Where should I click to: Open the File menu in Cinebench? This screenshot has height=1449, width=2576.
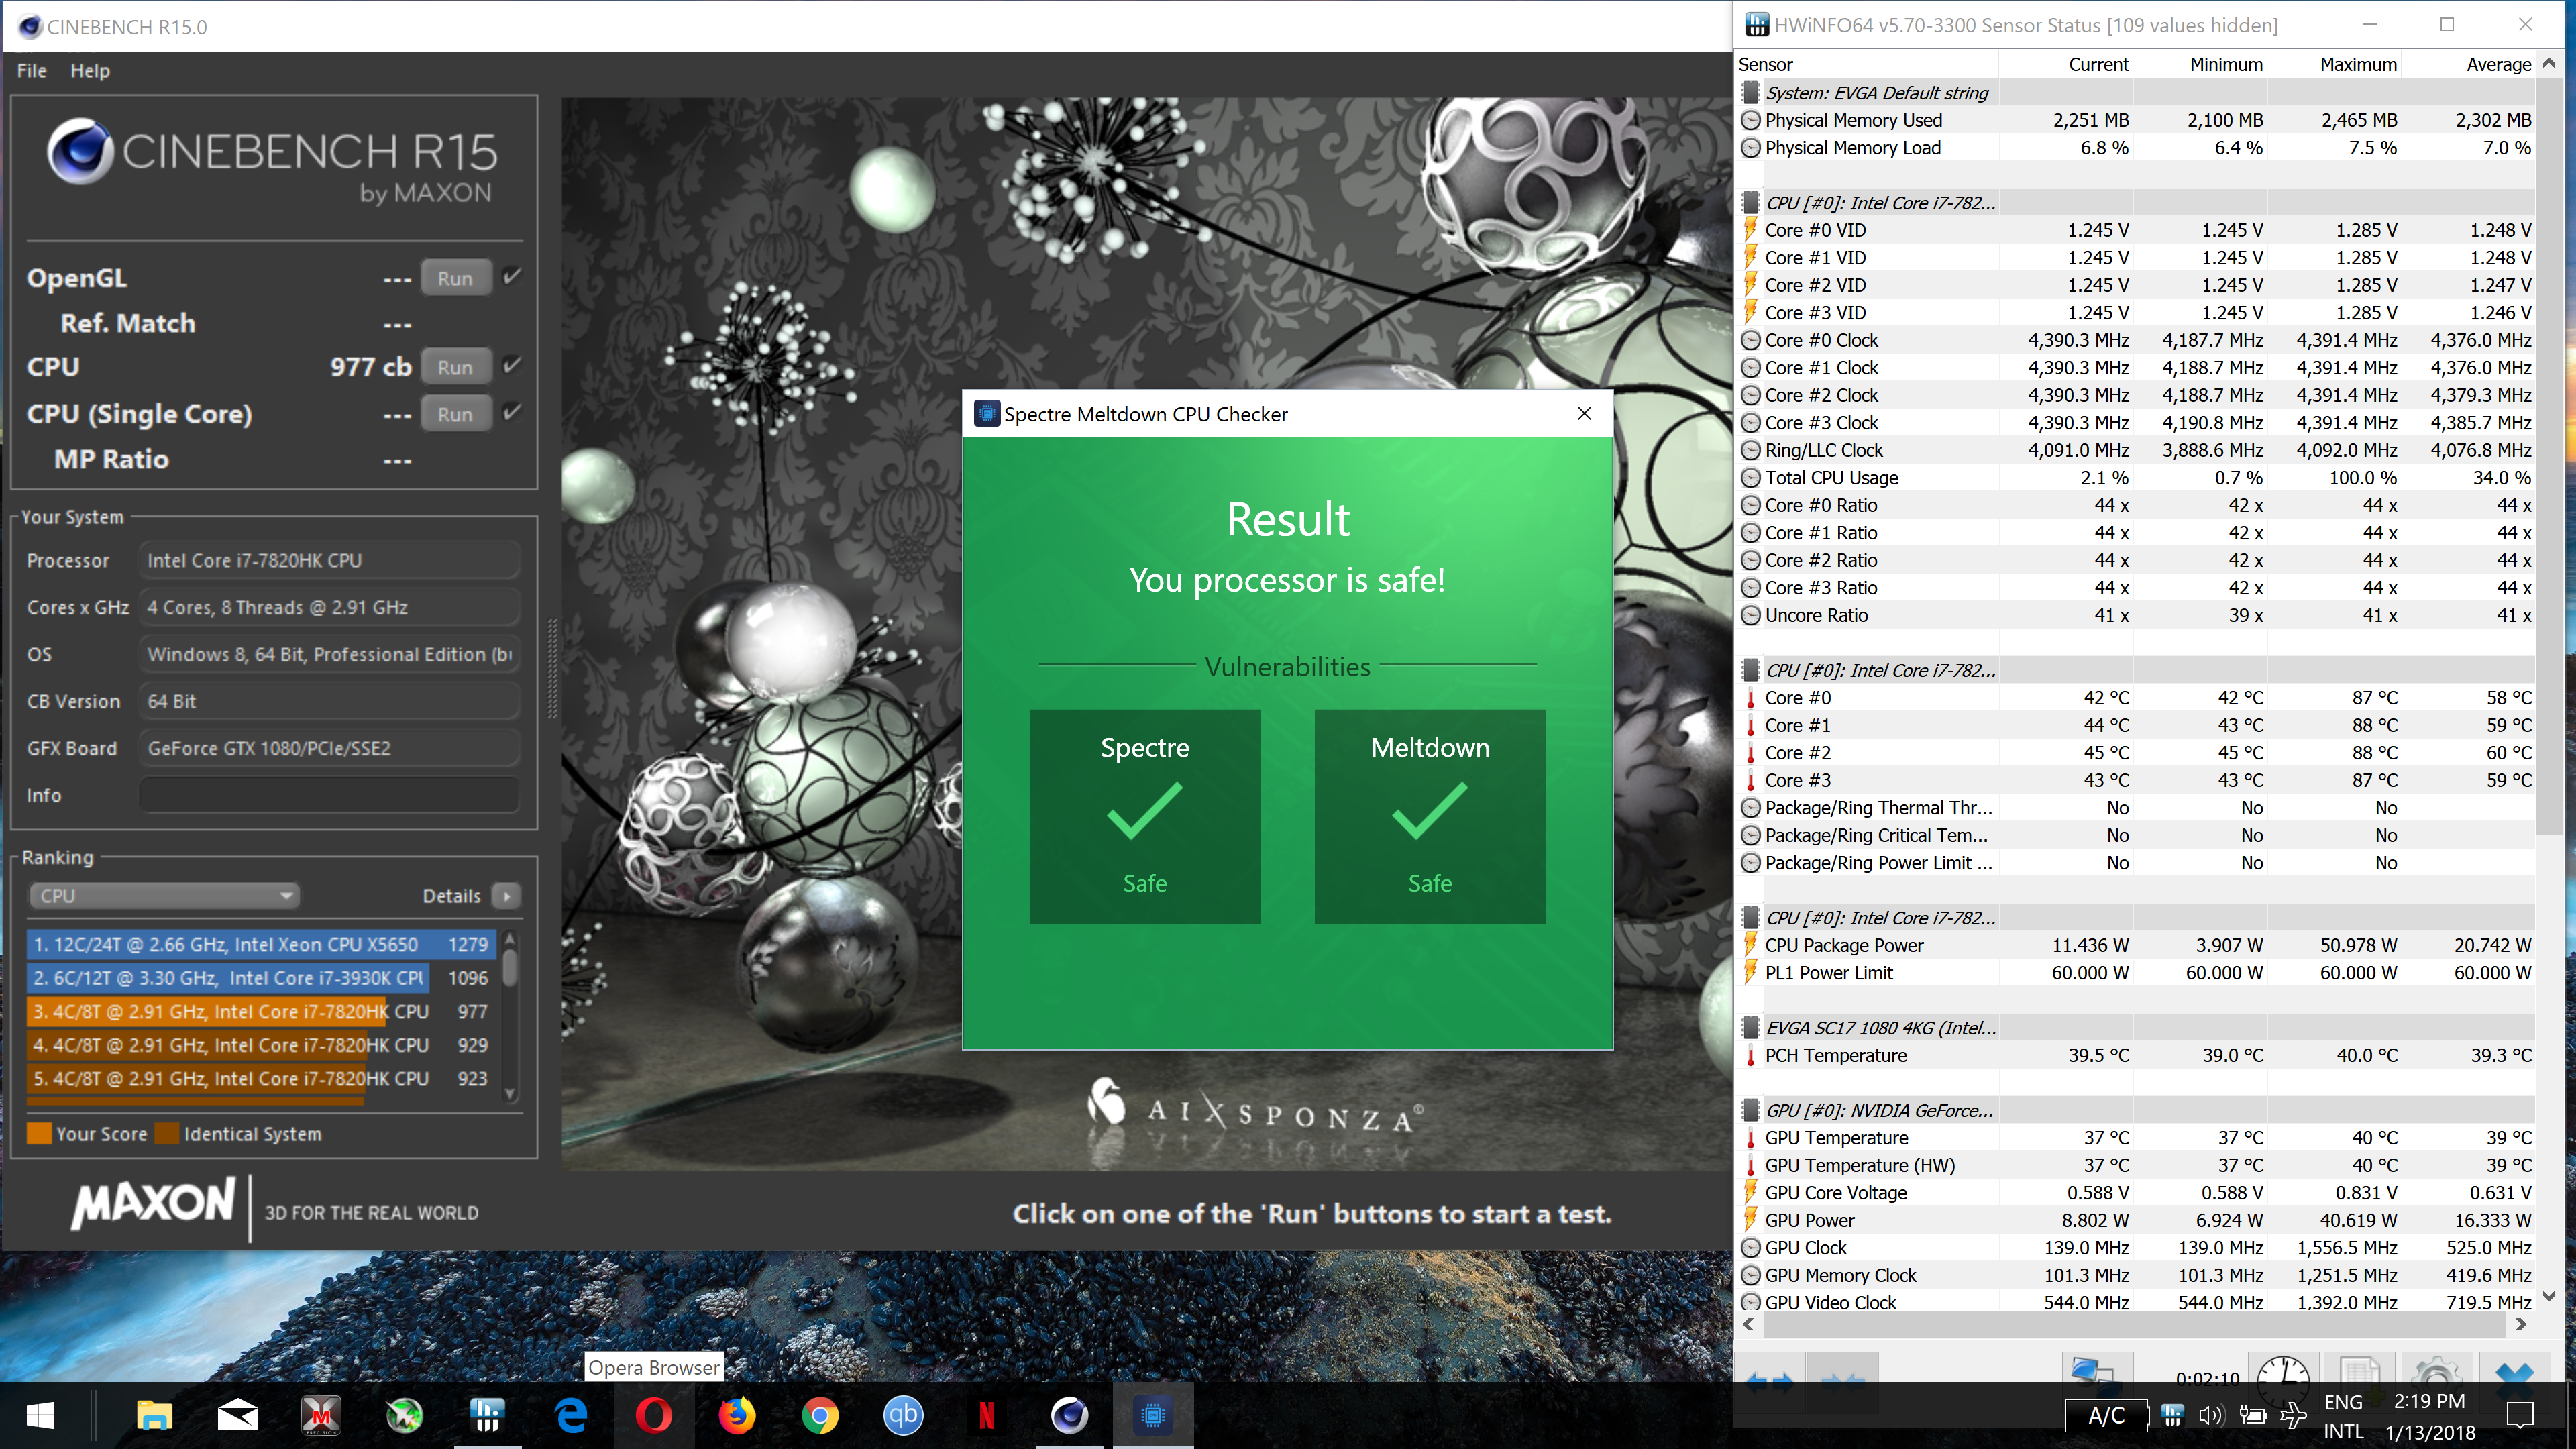31,71
